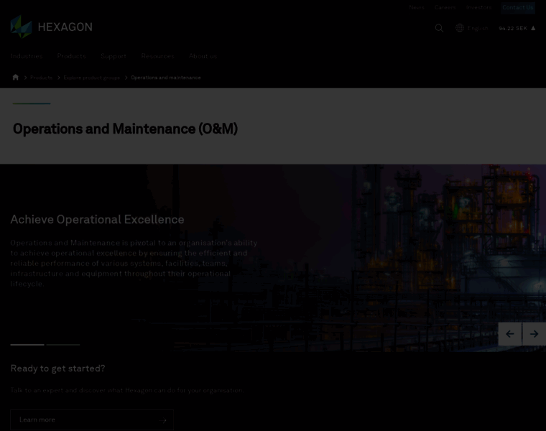This screenshot has width=546, height=431.
Task: Show previous slide with left arrow
Action: point(510,334)
